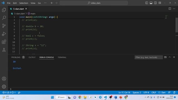Click 5-dars.dart in the breadcrumb
This screenshot has width=178, height=100.
click(x=19, y=14)
